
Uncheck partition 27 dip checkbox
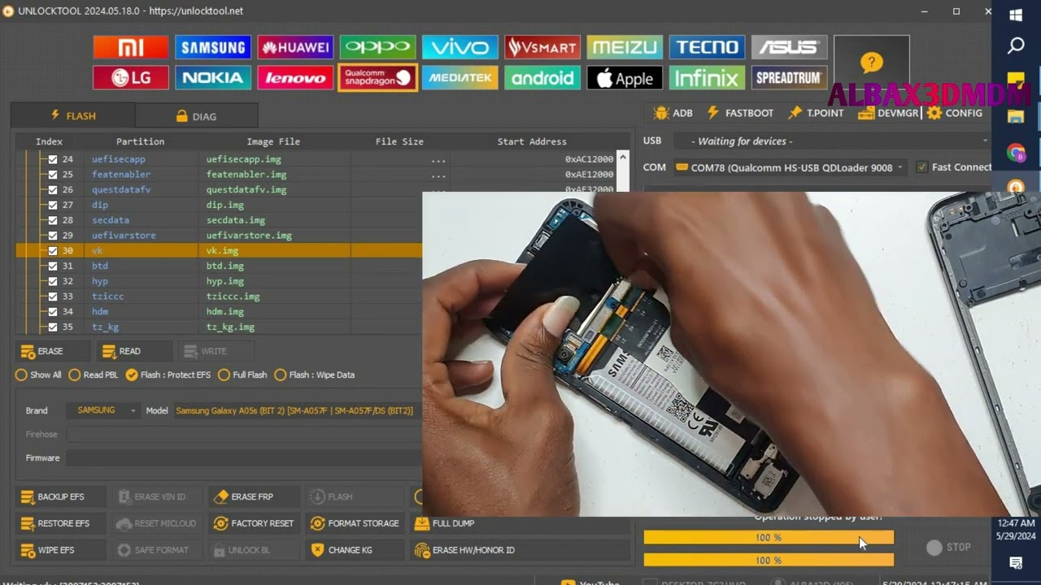click(x=53, y=205)
